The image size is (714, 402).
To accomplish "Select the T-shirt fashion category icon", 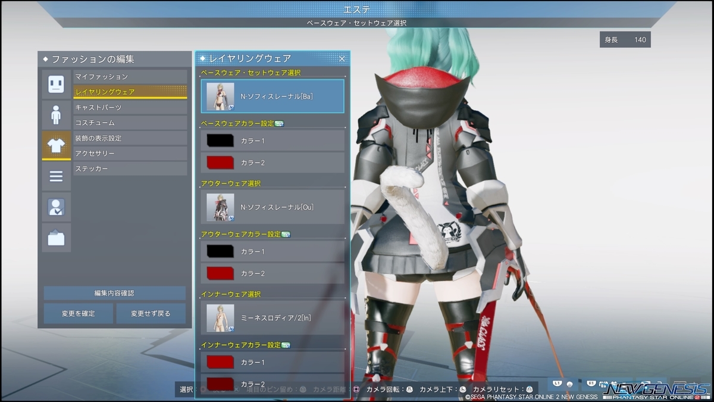I will [x=56, y=145].
